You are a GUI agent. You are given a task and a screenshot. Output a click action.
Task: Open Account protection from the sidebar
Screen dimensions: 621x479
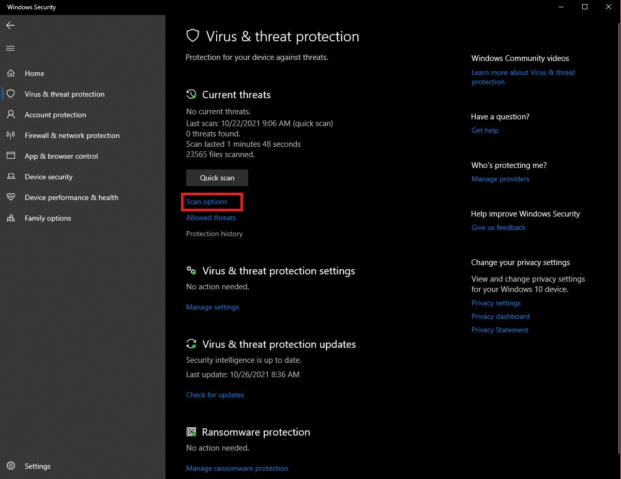[54, 115]
